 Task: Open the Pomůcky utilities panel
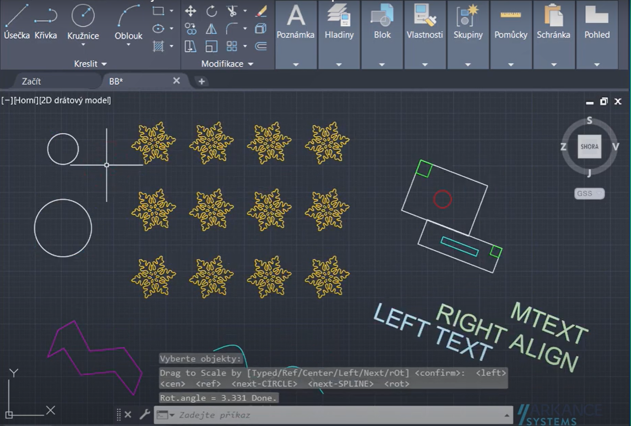511,35
